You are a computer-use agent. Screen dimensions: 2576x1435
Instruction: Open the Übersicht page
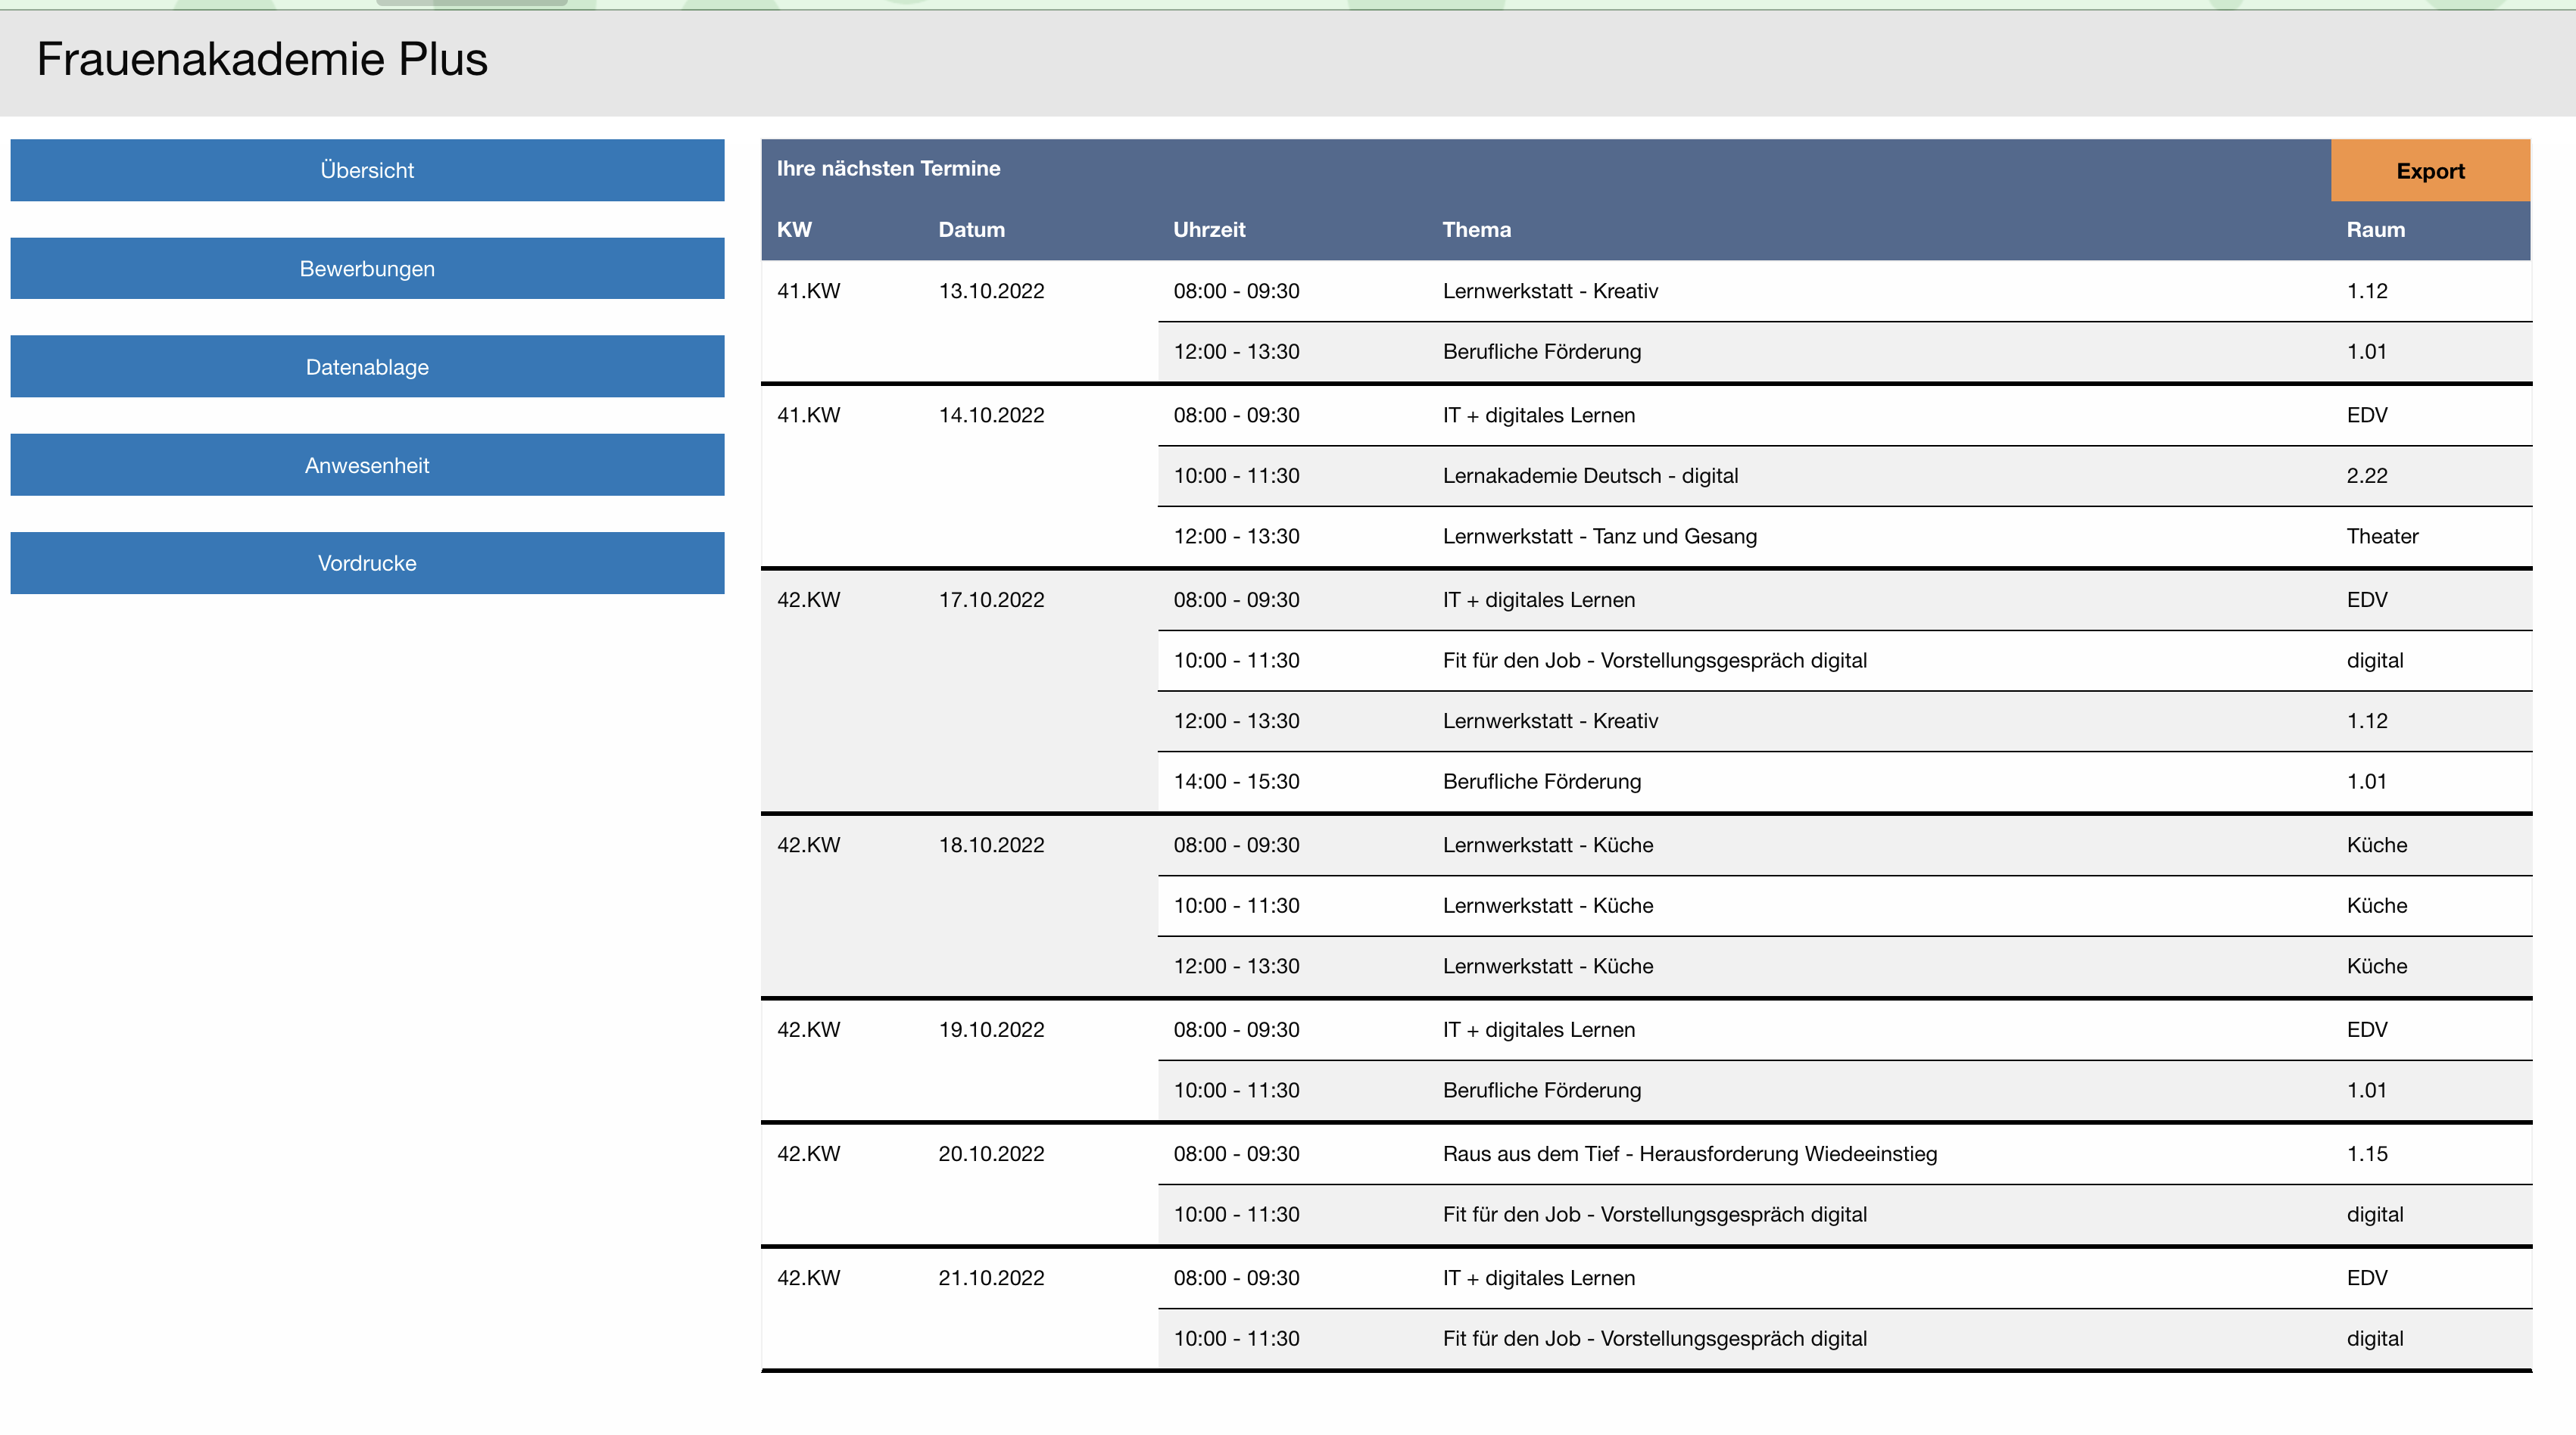[367, 170]
